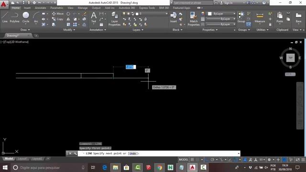Click Match Properties tool

click(193, 19)
